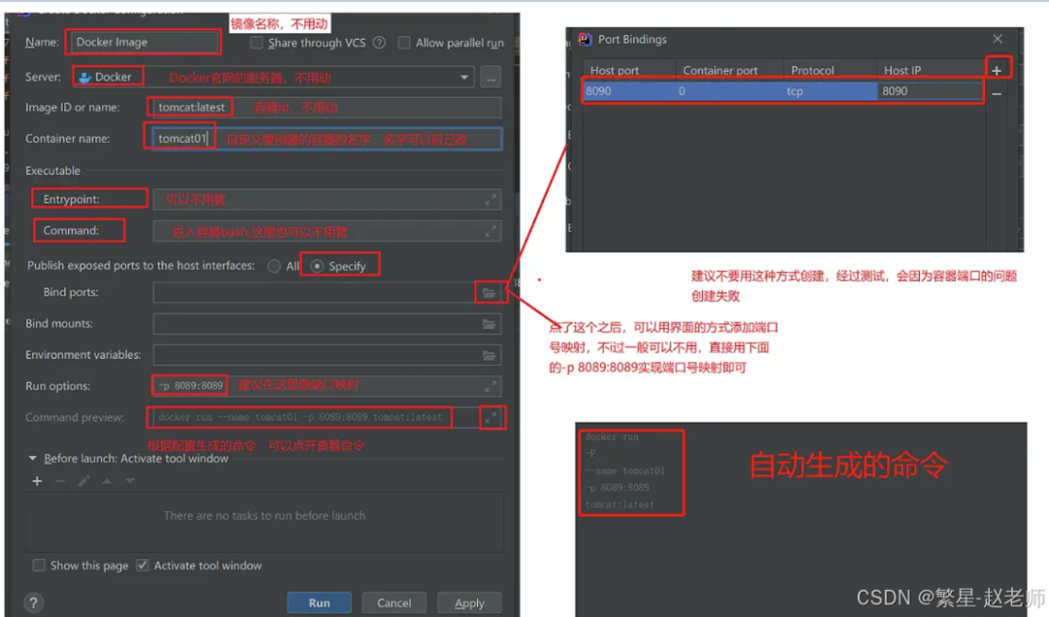This screenshot has height=617, width=1049.
Task: Select the Host port cell 8090
Action: [x=628, y=91]
